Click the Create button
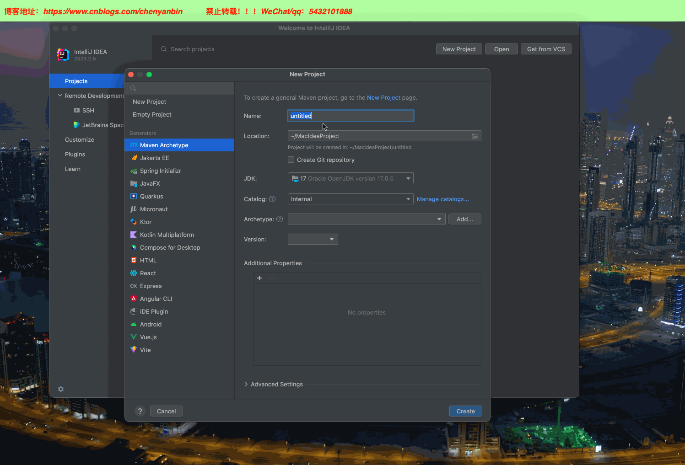685x465 pixels. [x=466, y=411]
